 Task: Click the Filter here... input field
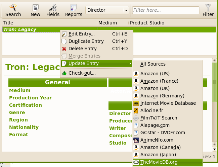pos(166,10)
